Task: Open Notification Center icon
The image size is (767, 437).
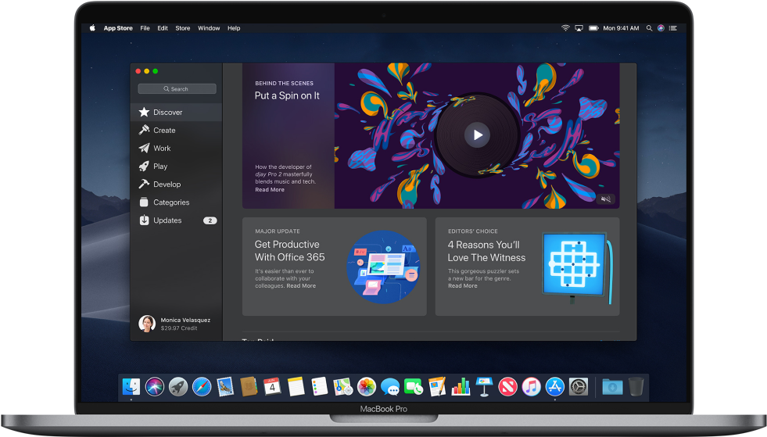Action: point(673,28)
